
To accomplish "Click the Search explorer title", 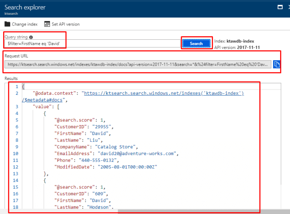I will 25,8.
